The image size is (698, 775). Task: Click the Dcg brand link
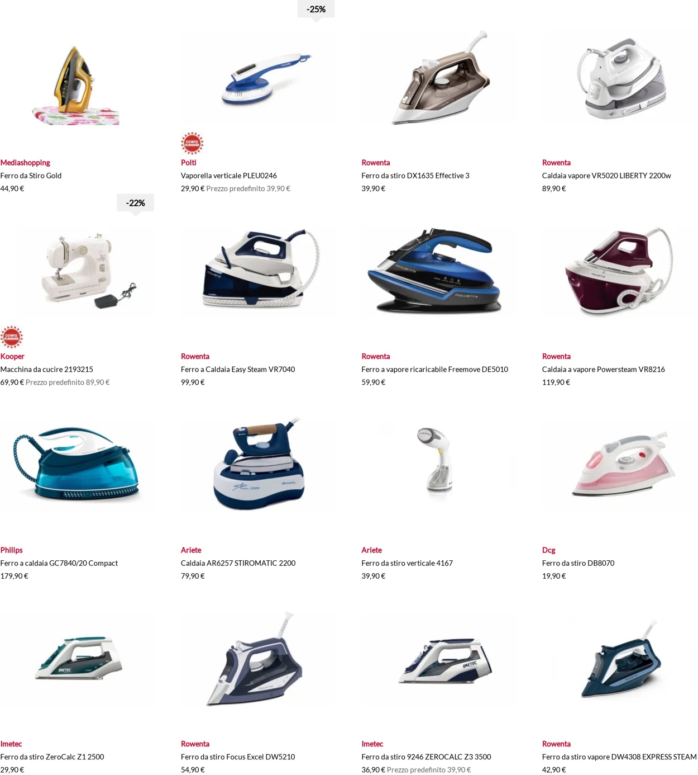pos(548,550)
